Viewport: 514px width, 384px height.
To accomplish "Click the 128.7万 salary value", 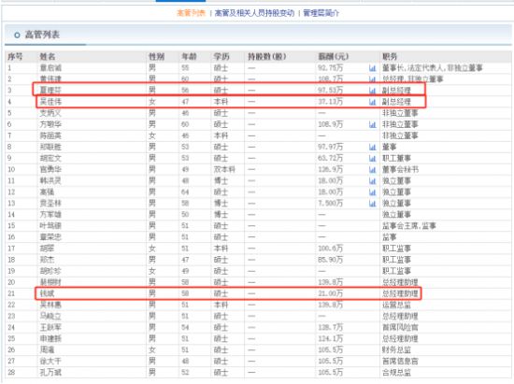I will coord(330,327).
